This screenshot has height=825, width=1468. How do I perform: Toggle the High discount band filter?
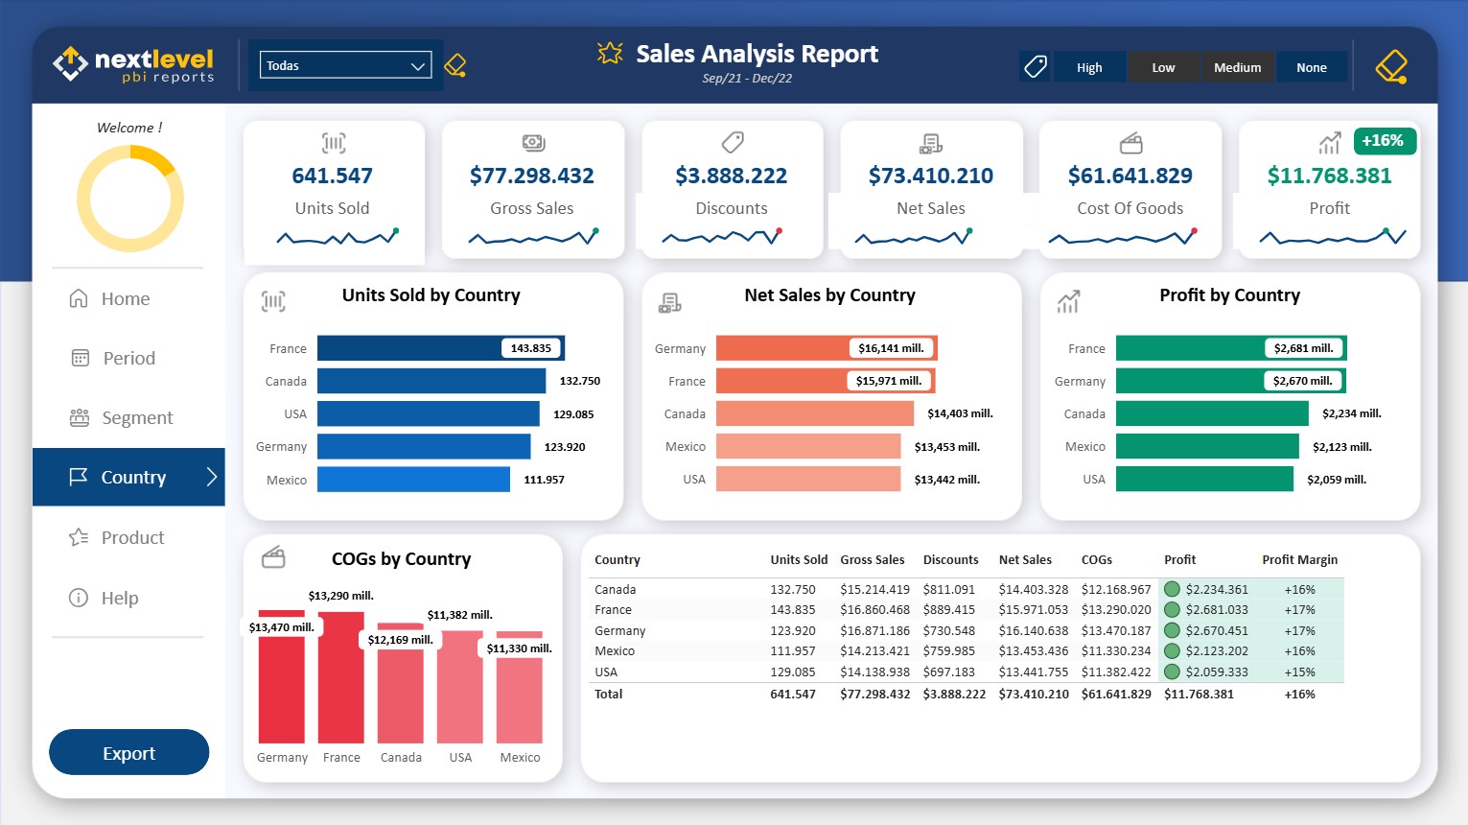[1088, 67]
